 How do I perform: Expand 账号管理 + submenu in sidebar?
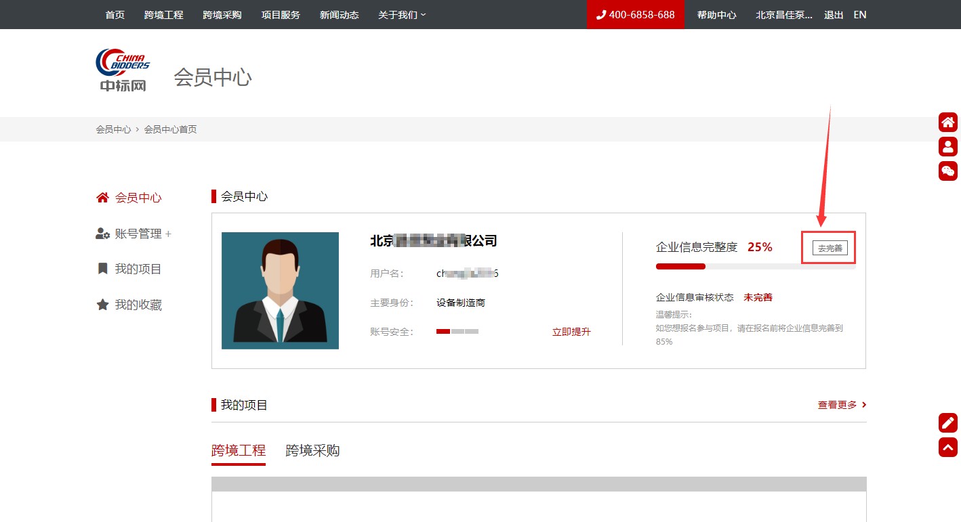tap(143, 234)
